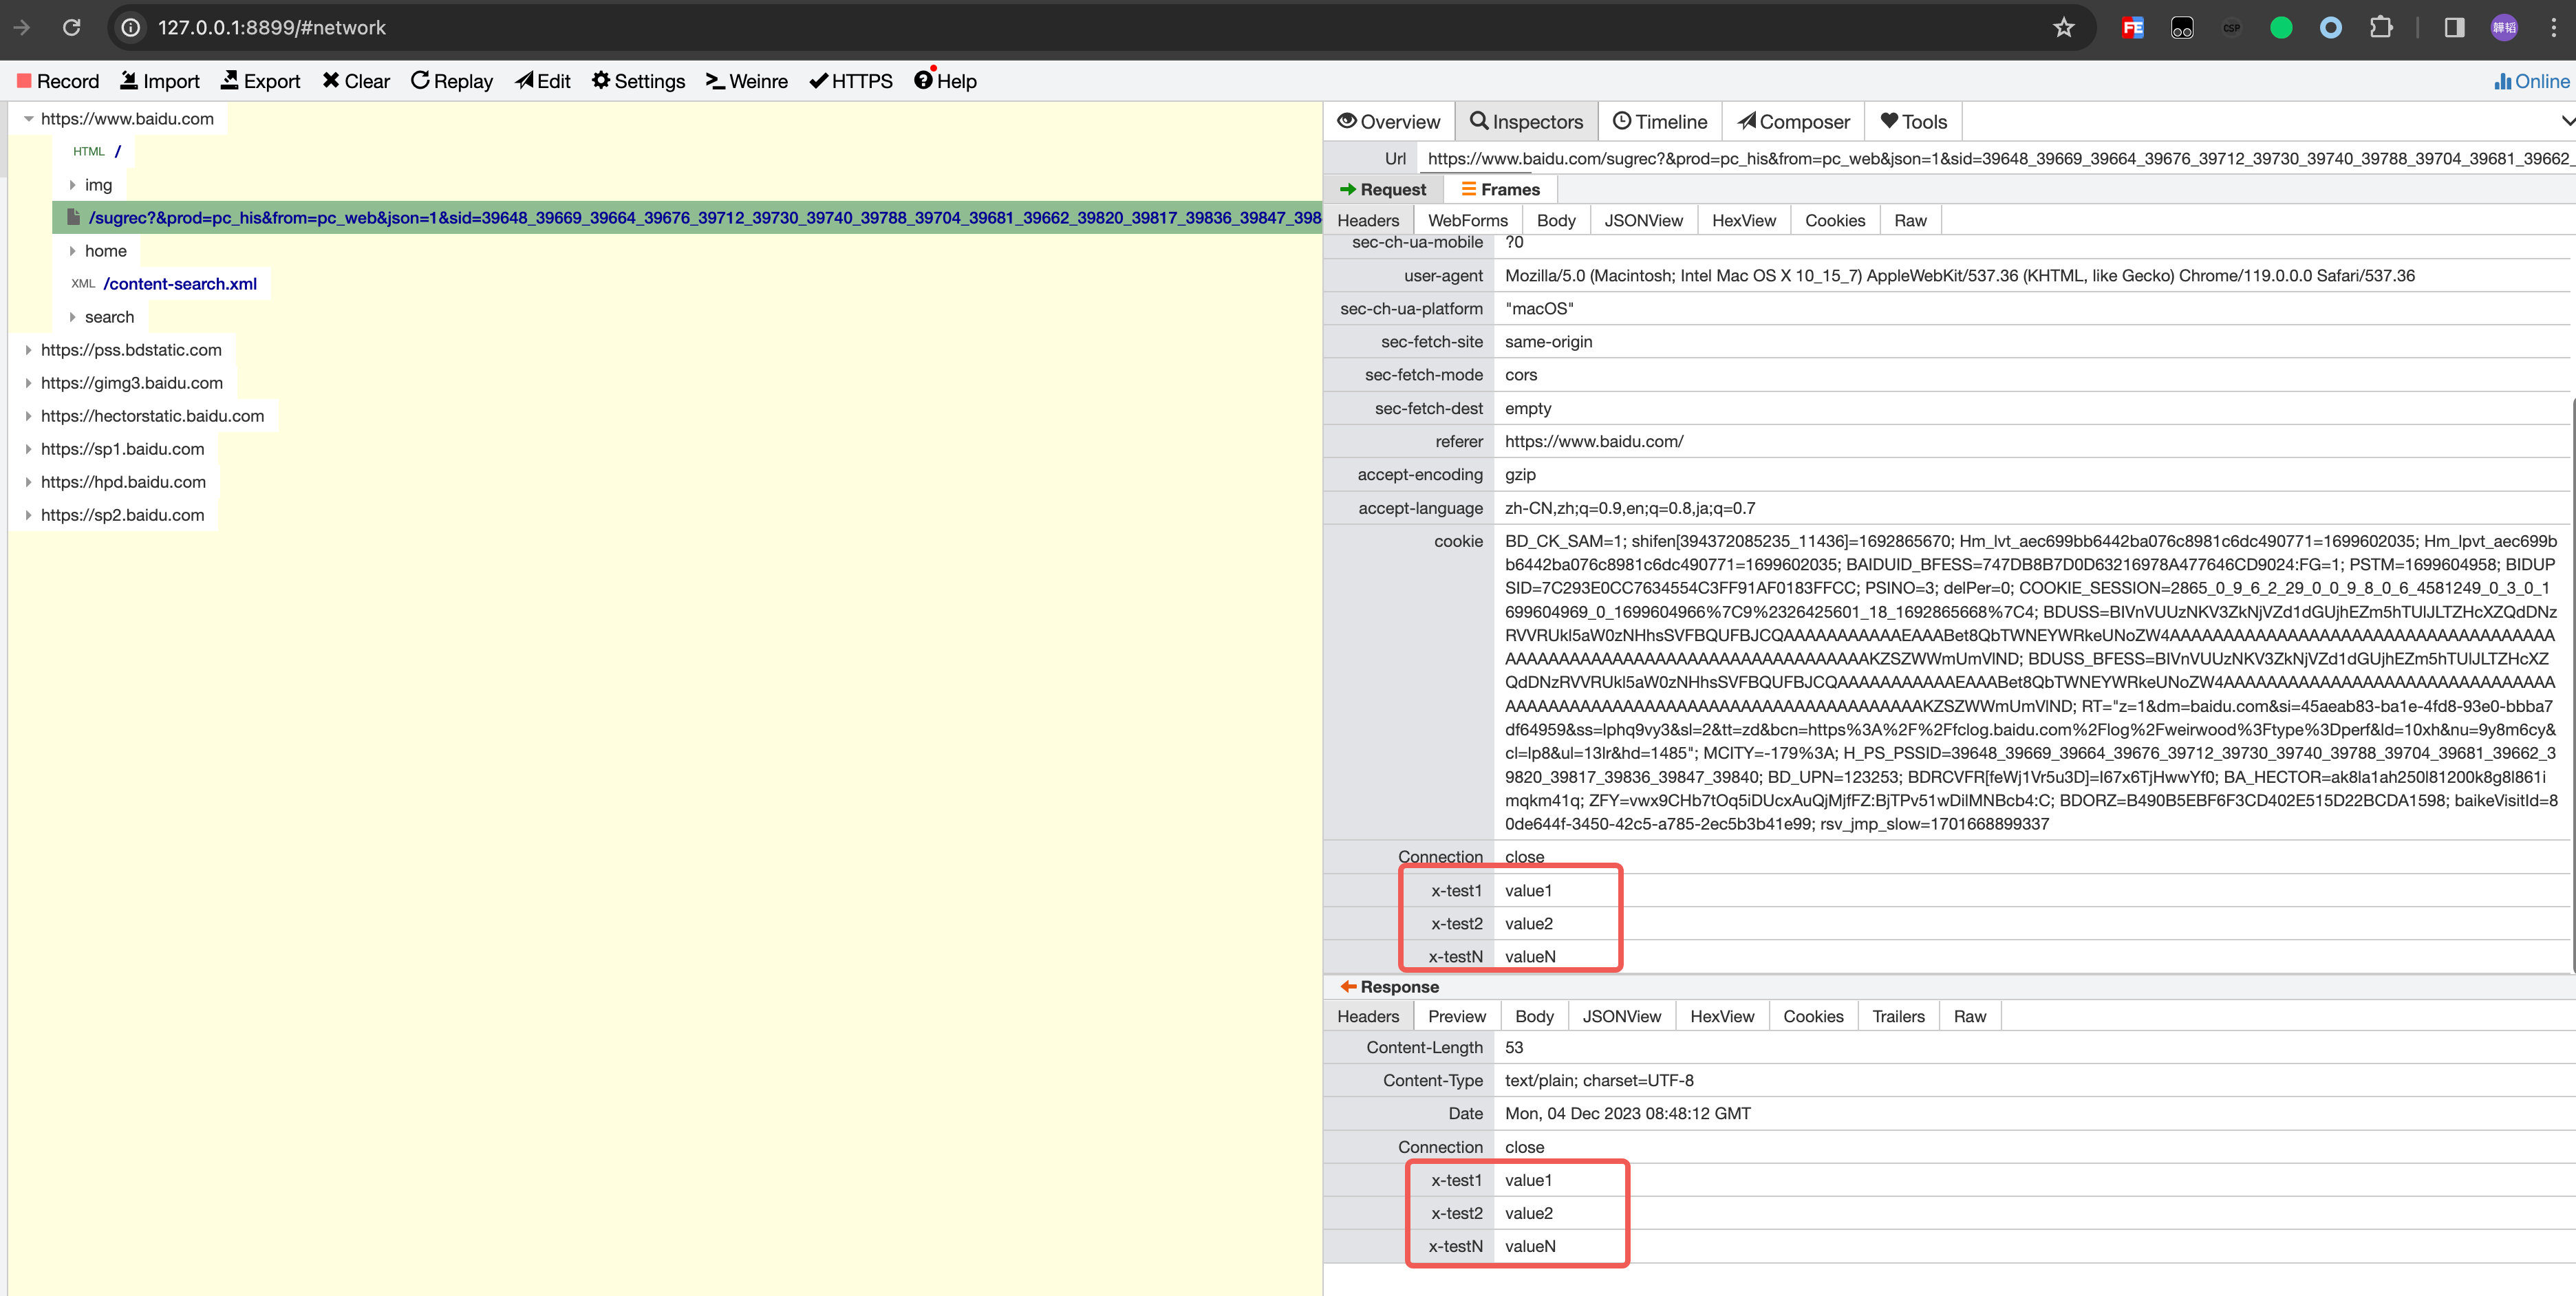Switch to the Composer tab
This screenshot has width=2576, height=1296.
[x=1793, y=121]
